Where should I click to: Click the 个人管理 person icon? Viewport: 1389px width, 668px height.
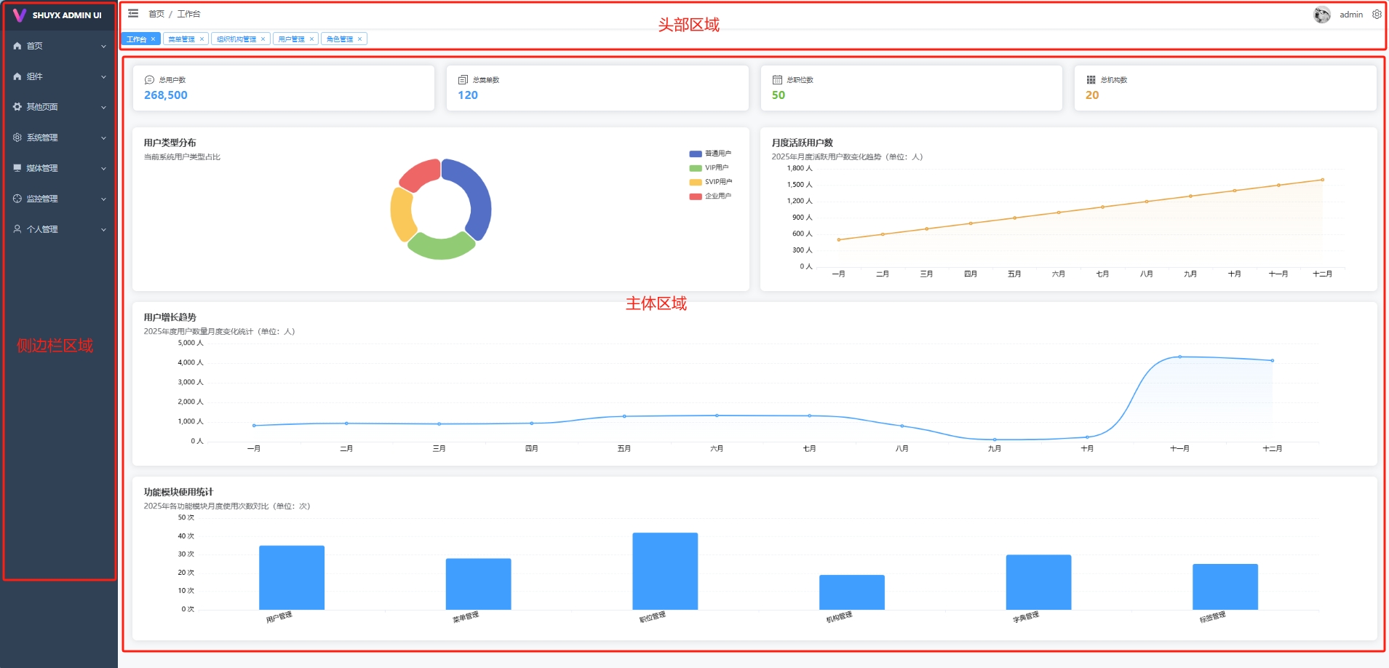pos(17,229)
